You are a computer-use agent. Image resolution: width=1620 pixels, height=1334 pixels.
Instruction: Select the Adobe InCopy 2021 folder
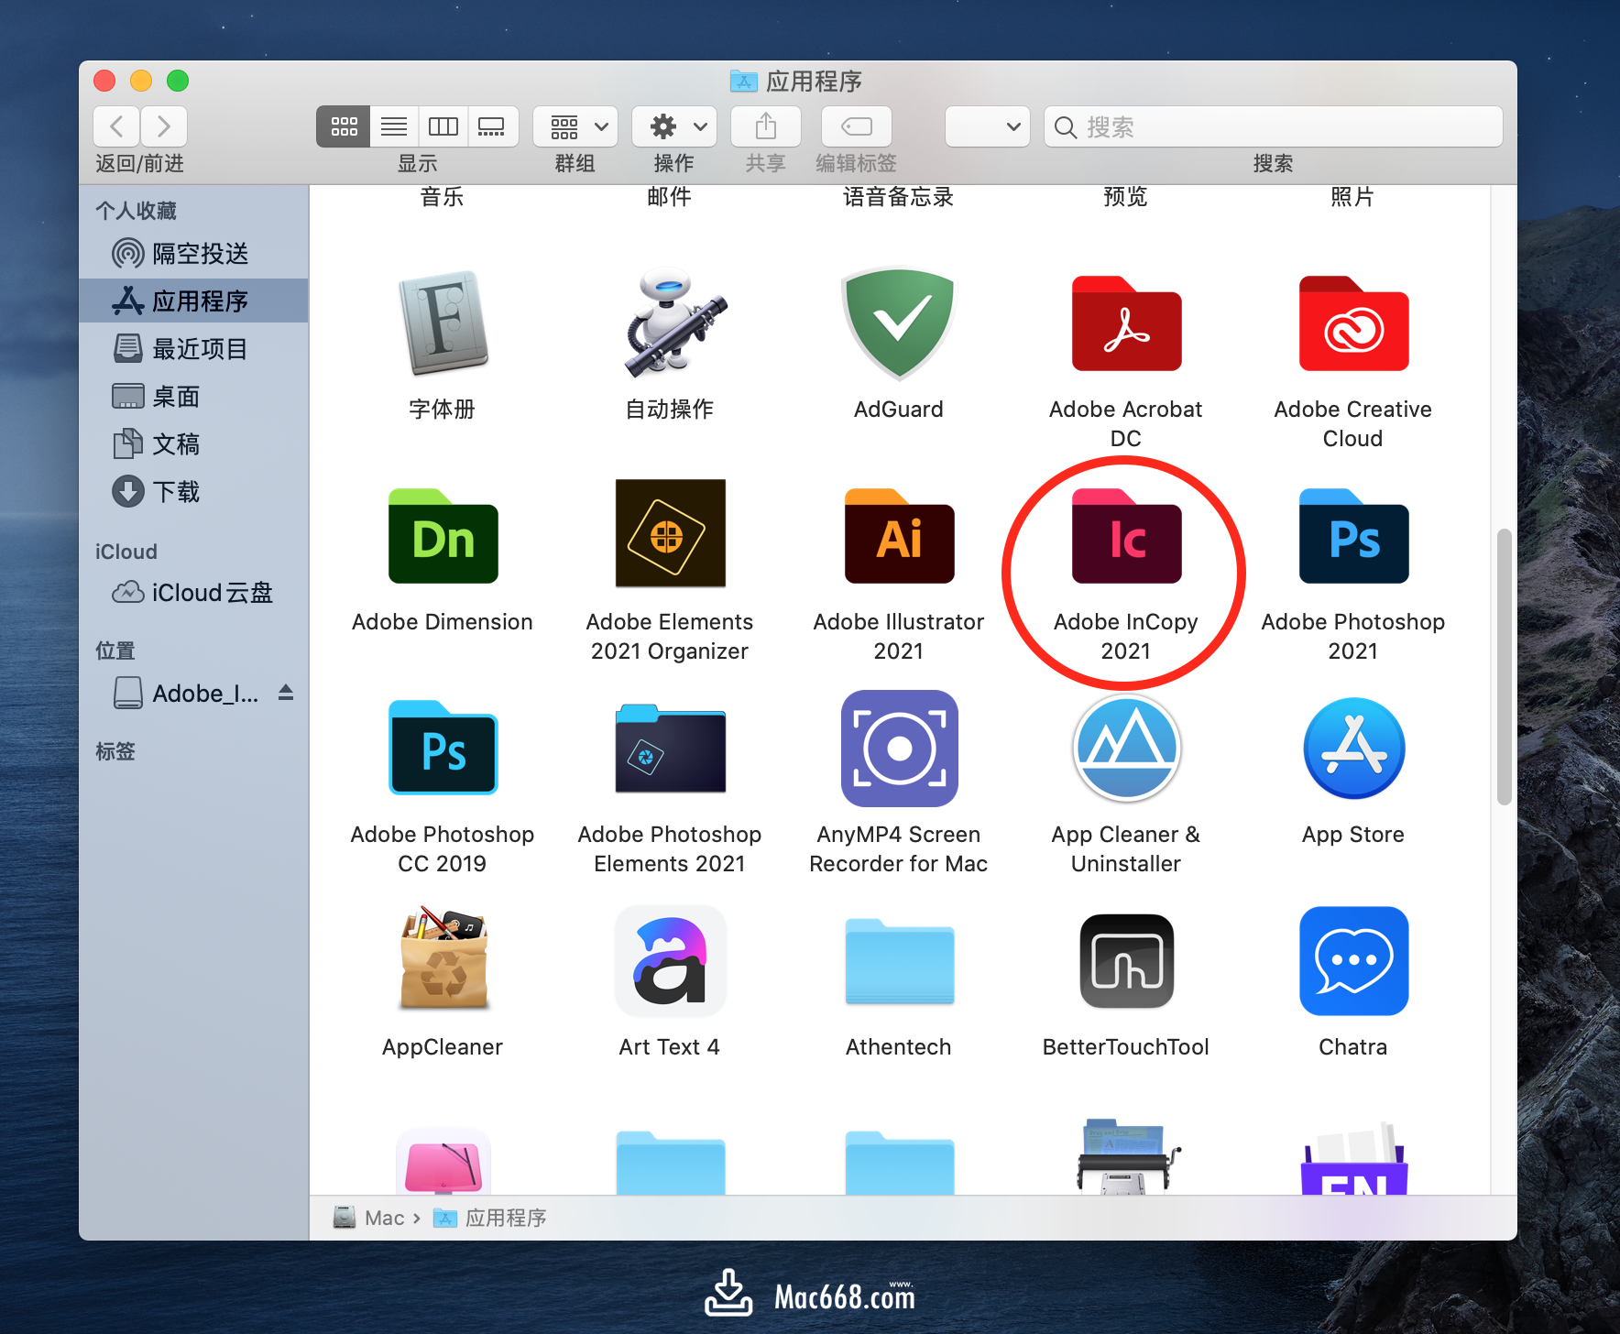coord(1126,536)
